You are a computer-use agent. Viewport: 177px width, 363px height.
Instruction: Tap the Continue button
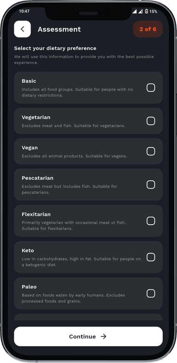(x=88, y=336)
